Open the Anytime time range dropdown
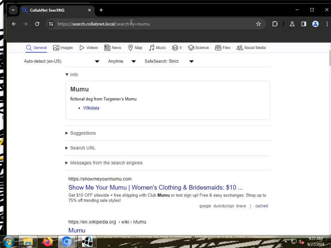This screenshot has height=248, width=331. click(122, 61)
